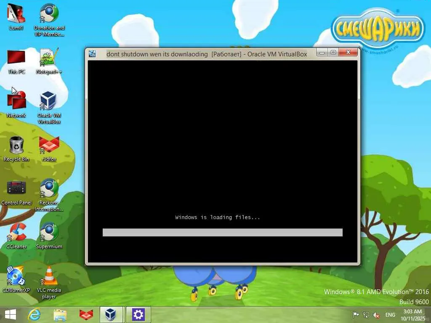Select the running VM gear taskbar button
431x323 pixels.
(138, 315)
